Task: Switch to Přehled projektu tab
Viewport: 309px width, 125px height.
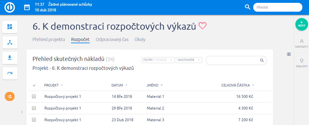Action: click(x=49, y=39)
